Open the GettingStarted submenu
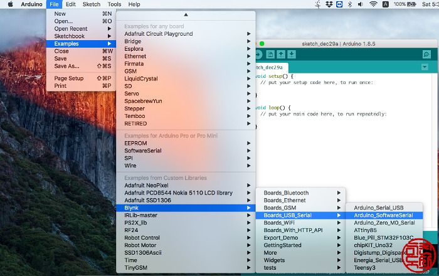The image size is (439, 276). point(300,245)
